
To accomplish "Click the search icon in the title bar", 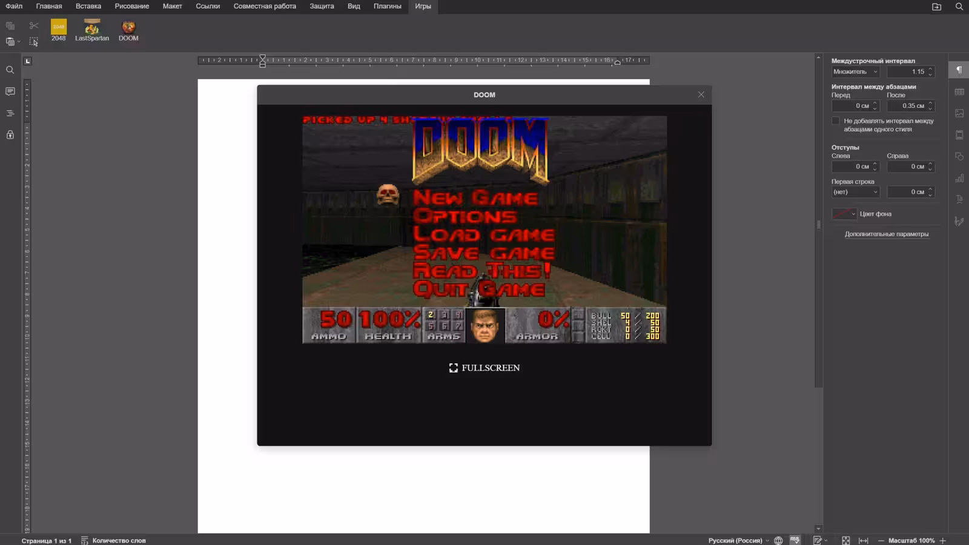I will tap(959, 7).
